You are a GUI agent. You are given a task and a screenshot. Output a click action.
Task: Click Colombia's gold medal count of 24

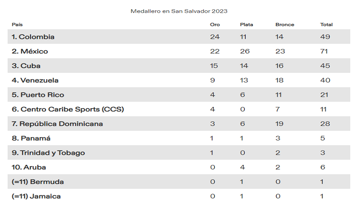tap(215, 37)
